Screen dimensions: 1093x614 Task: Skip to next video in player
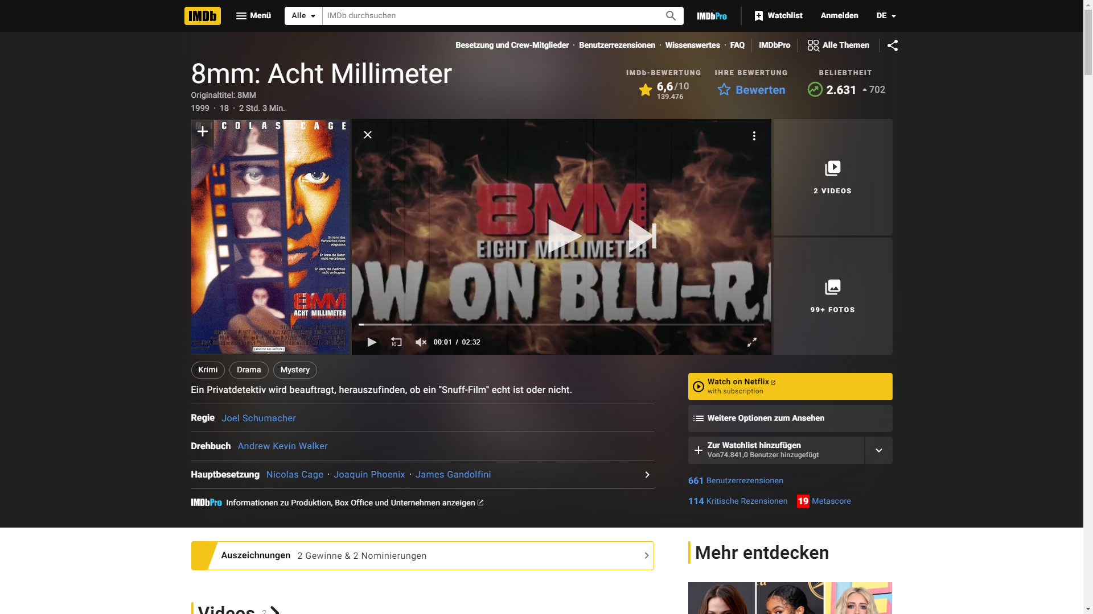[x=642, y=236]
